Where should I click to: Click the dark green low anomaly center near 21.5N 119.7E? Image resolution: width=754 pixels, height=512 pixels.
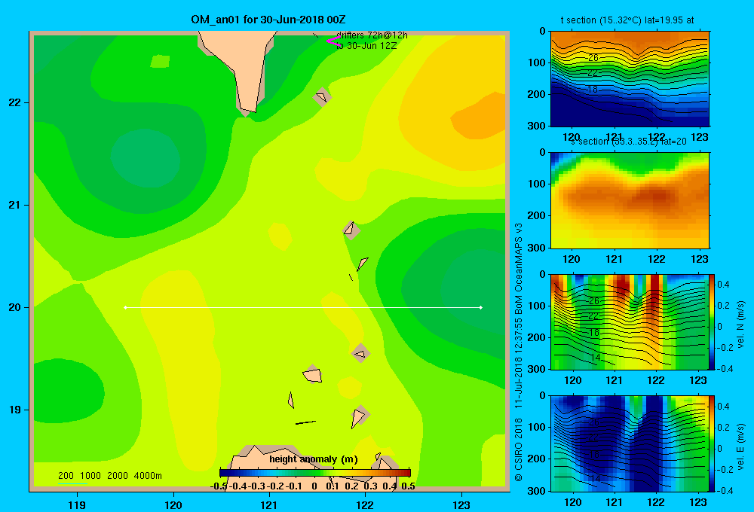(146, 157)
